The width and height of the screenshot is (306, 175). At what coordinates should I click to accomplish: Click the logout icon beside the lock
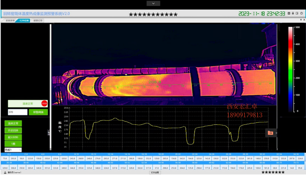pos(297,13)
